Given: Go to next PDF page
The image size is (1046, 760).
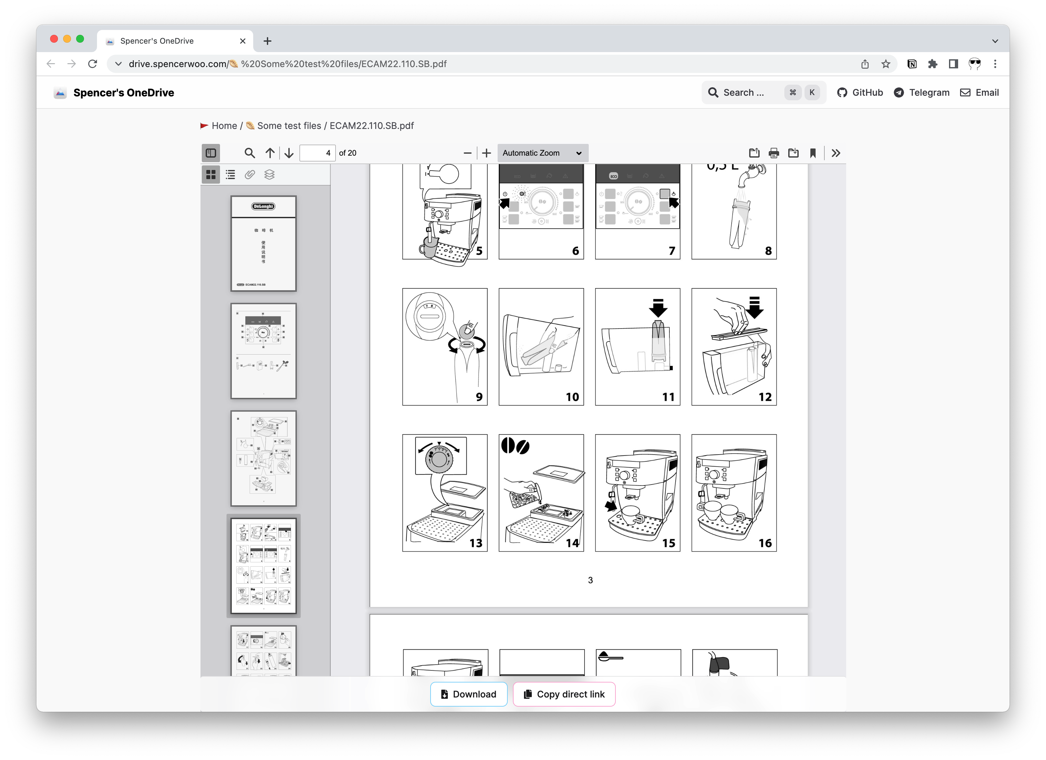Looking at the screenshot, I should 289,153.
